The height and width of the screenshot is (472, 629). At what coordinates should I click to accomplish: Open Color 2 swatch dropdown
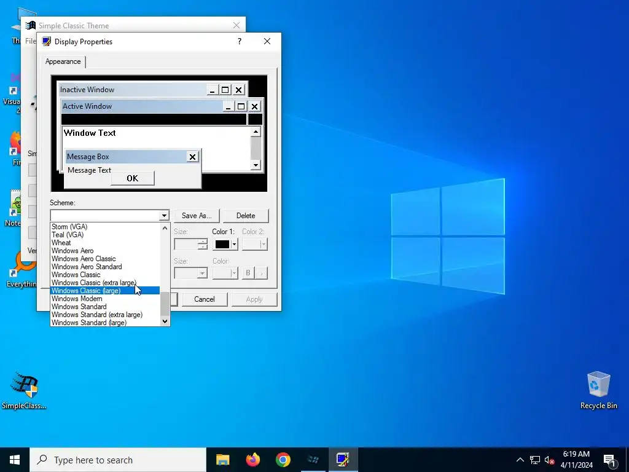click(255, 244)
